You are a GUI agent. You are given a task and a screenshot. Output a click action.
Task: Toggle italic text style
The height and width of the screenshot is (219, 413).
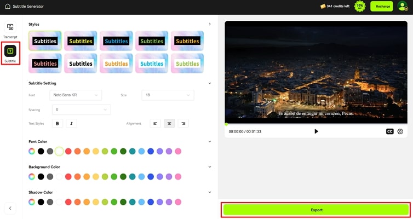(71, 124)
